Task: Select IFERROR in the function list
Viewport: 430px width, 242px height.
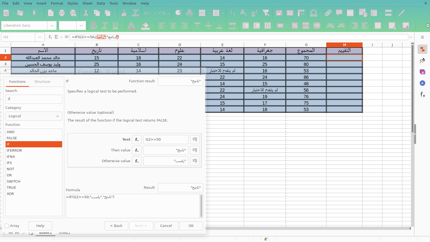Action: 15,151
